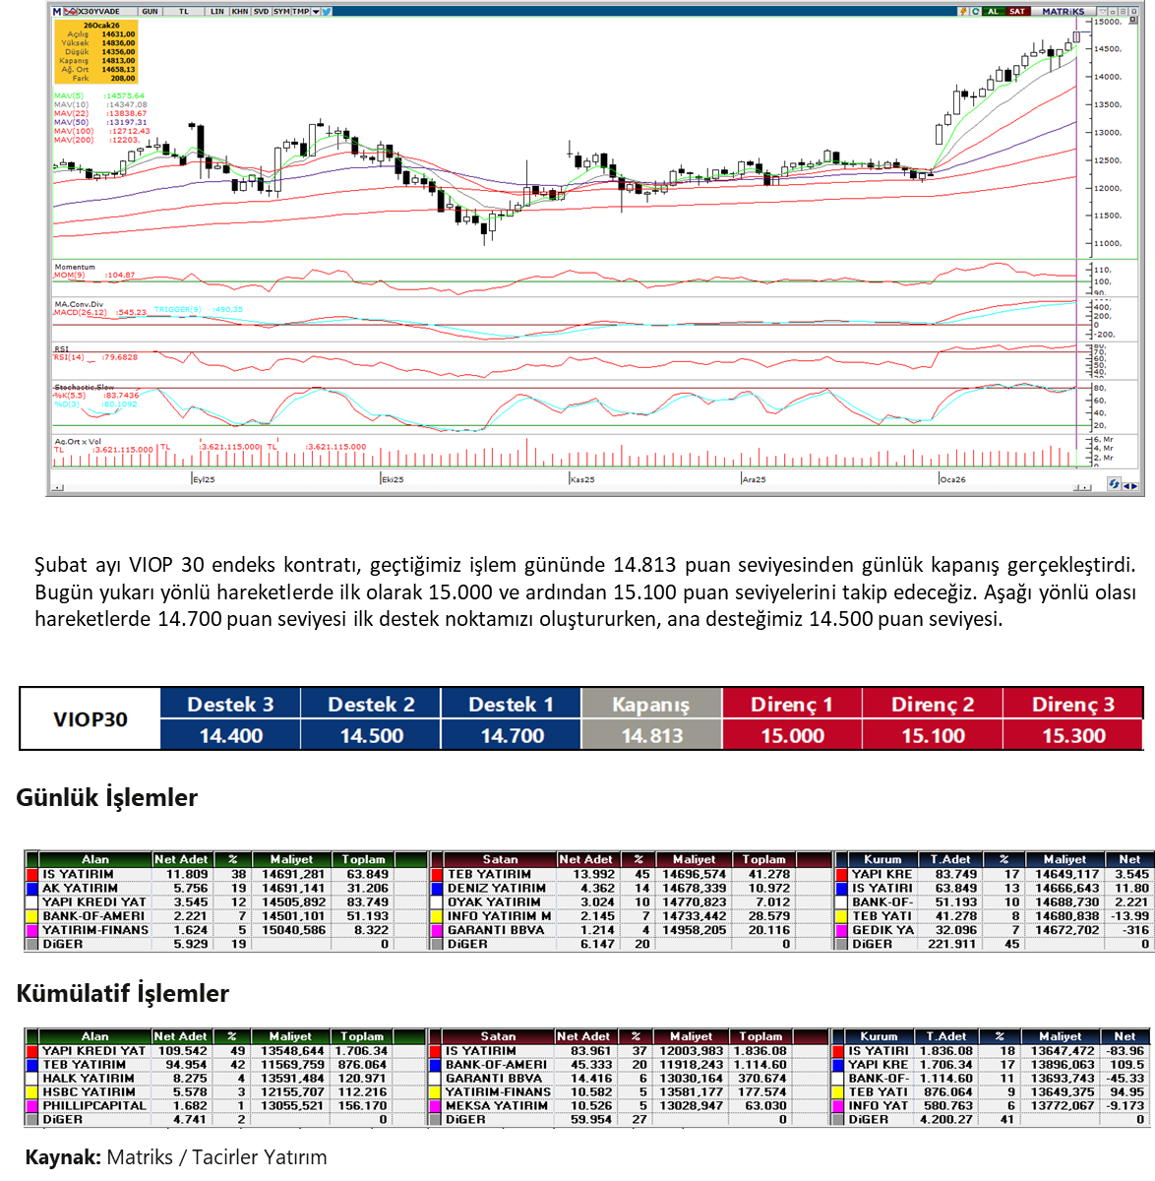This screenshot has height=1181, width=1155.
Task: Click the orange lightning bolt icon
Action: click(x=962, y=12)
